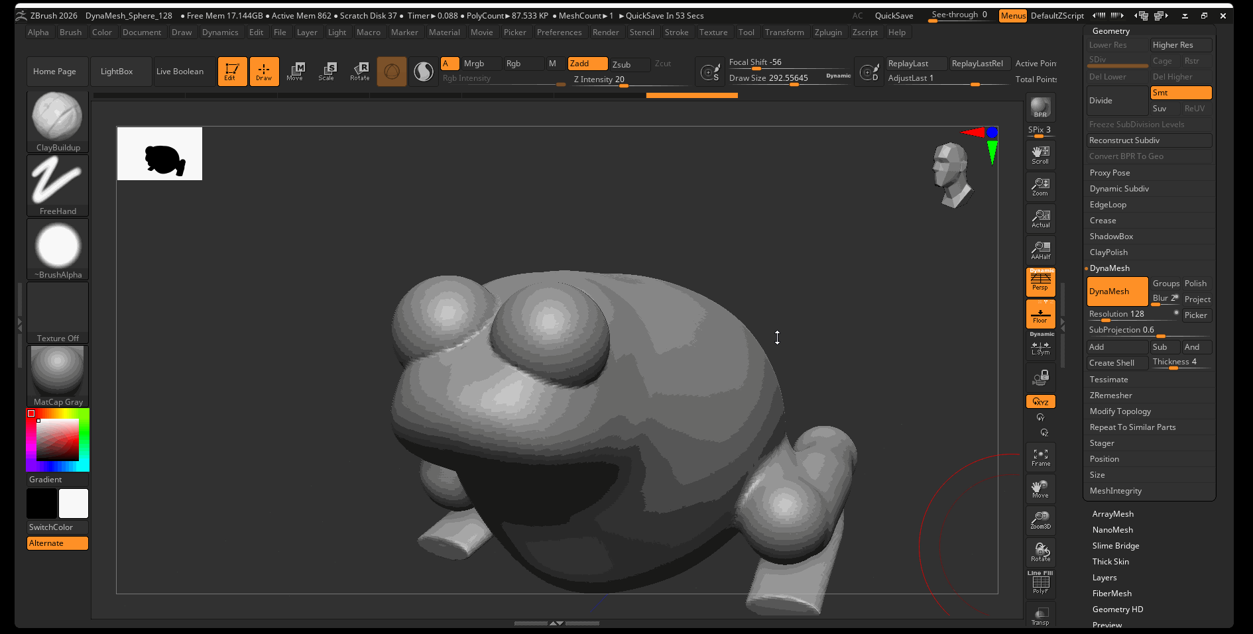Screen dimensions: 1253x634
Task: Expand the Modify Topology section
Action: (1120, 411)
